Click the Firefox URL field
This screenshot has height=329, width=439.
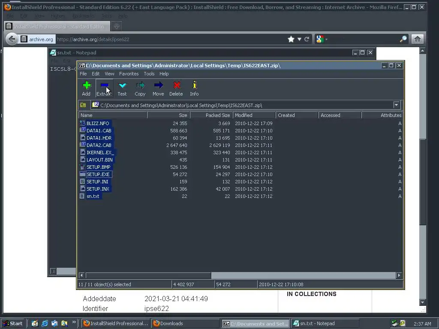(x=171, y=39)
